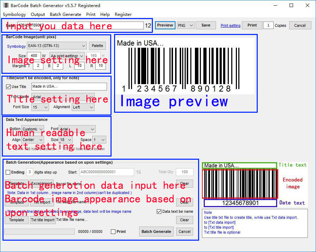Open the title Font Name dropdown
Screen dimensions: 316x252
click(63, 96)
